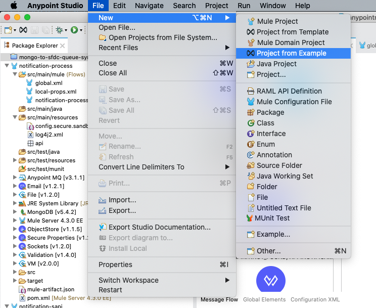The height and width of the screenshot is (308, 376).
Task: Open the Apple menu
Action: (x=13, y=6)
